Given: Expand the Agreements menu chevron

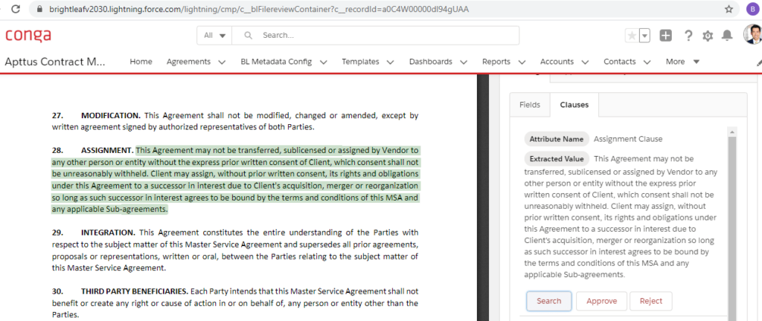Looking at the screenshot, I should tap(222, 62).
